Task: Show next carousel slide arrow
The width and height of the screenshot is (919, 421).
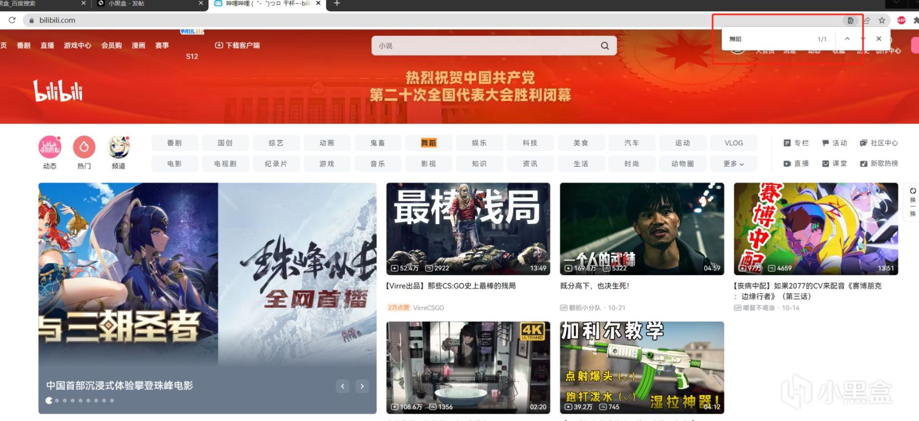Action: pos(362,386)
